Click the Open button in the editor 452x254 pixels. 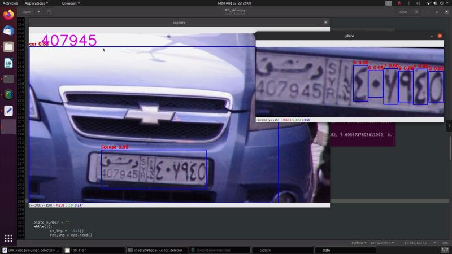tap(27, 12)
